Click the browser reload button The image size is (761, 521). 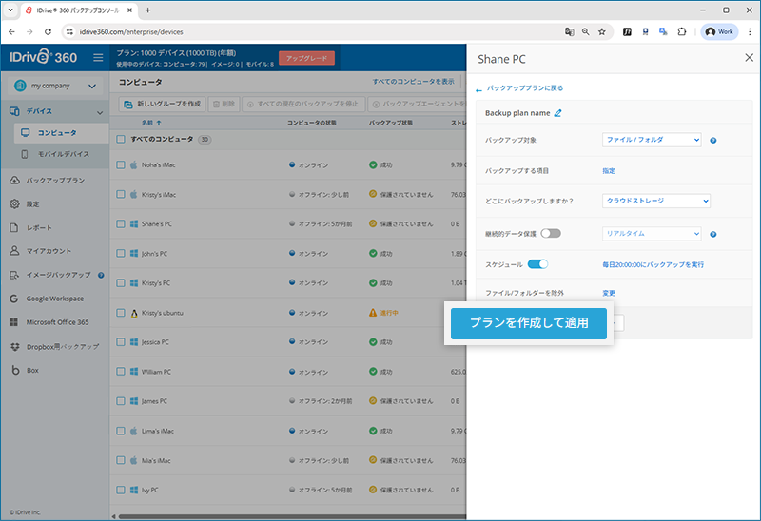click(48, 31)
